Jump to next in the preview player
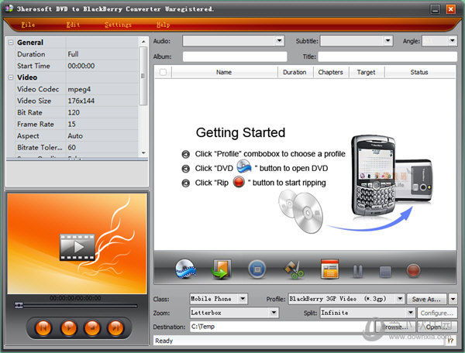The image size is (465, 353). tap(115, 327)
